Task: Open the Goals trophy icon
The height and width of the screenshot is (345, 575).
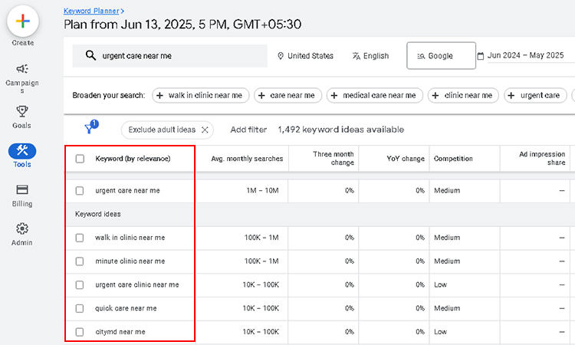Action: coord(22,112)
